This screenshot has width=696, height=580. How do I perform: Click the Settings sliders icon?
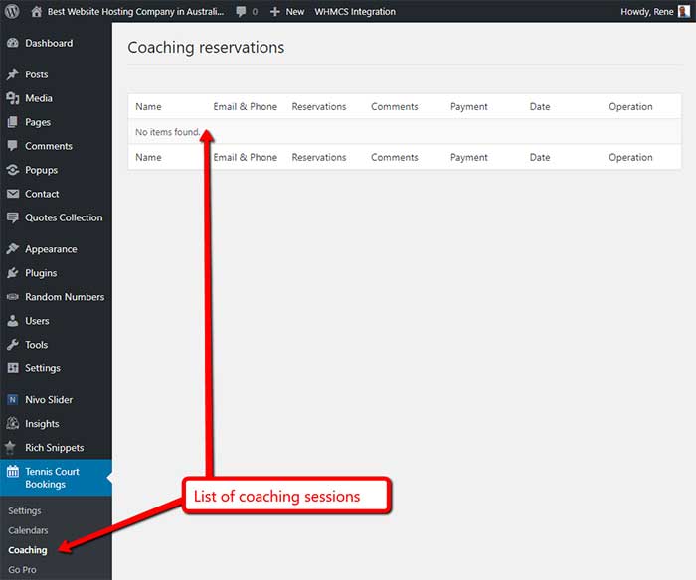pyautogui.click(x=13, y=368)
